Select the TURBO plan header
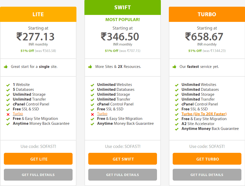The image size is (245, 186). pyautogui.click(x=207, y=14)
